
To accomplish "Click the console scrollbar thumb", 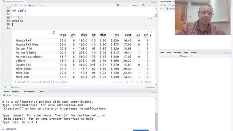I will tap(156, 122).
